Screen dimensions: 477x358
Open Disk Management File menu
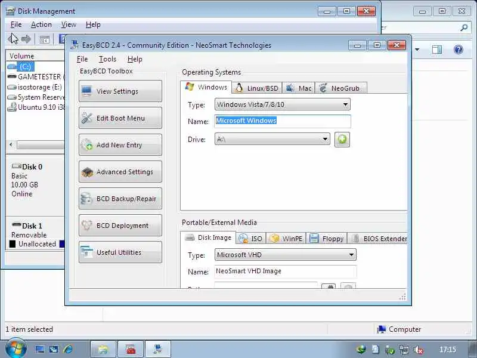pos(16,24)
